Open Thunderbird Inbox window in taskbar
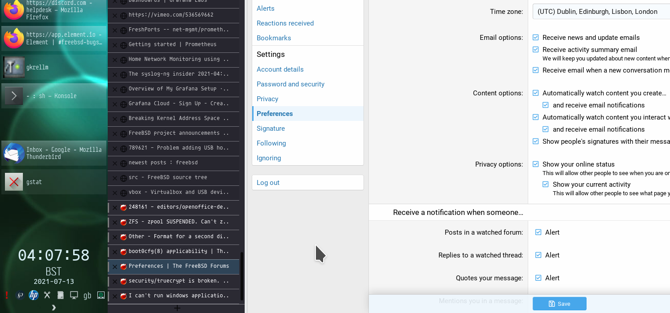 tap(53, 153)
